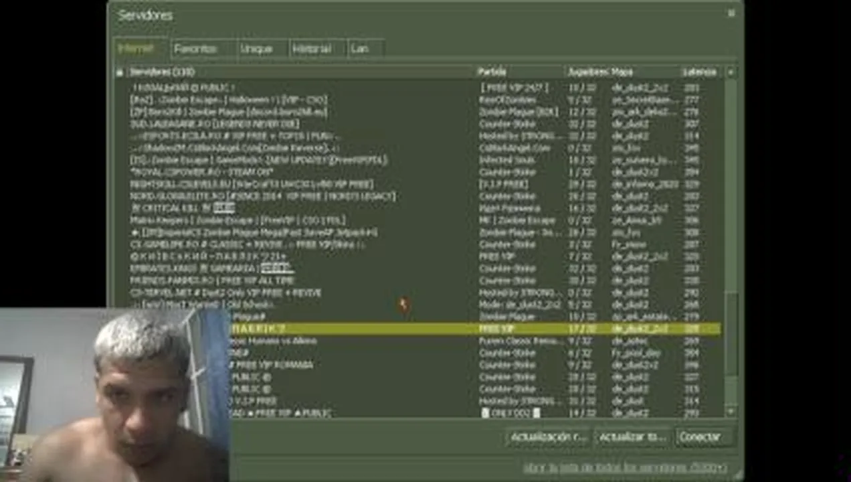Click the Furien Classic partida cell
The image size is (851, 482).
[x=521, y=341]
